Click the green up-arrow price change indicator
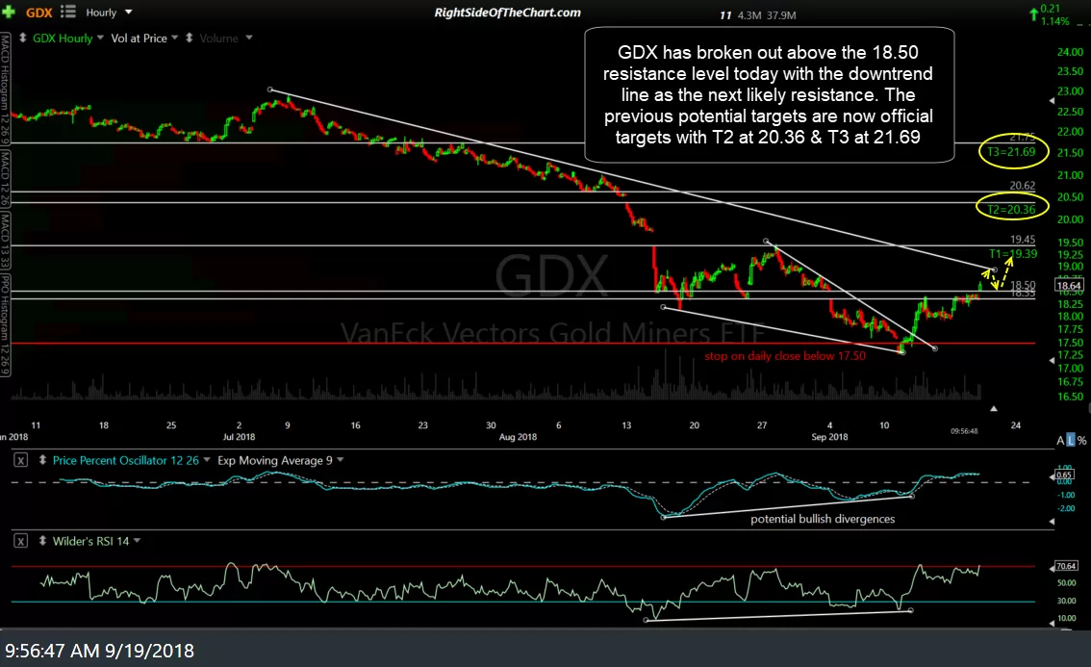 pos(1033,13)
